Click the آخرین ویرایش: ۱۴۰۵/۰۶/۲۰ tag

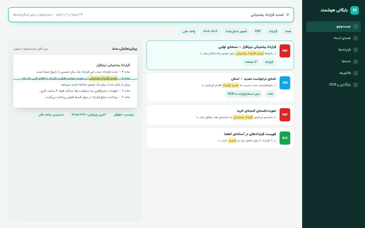point(88,115)
